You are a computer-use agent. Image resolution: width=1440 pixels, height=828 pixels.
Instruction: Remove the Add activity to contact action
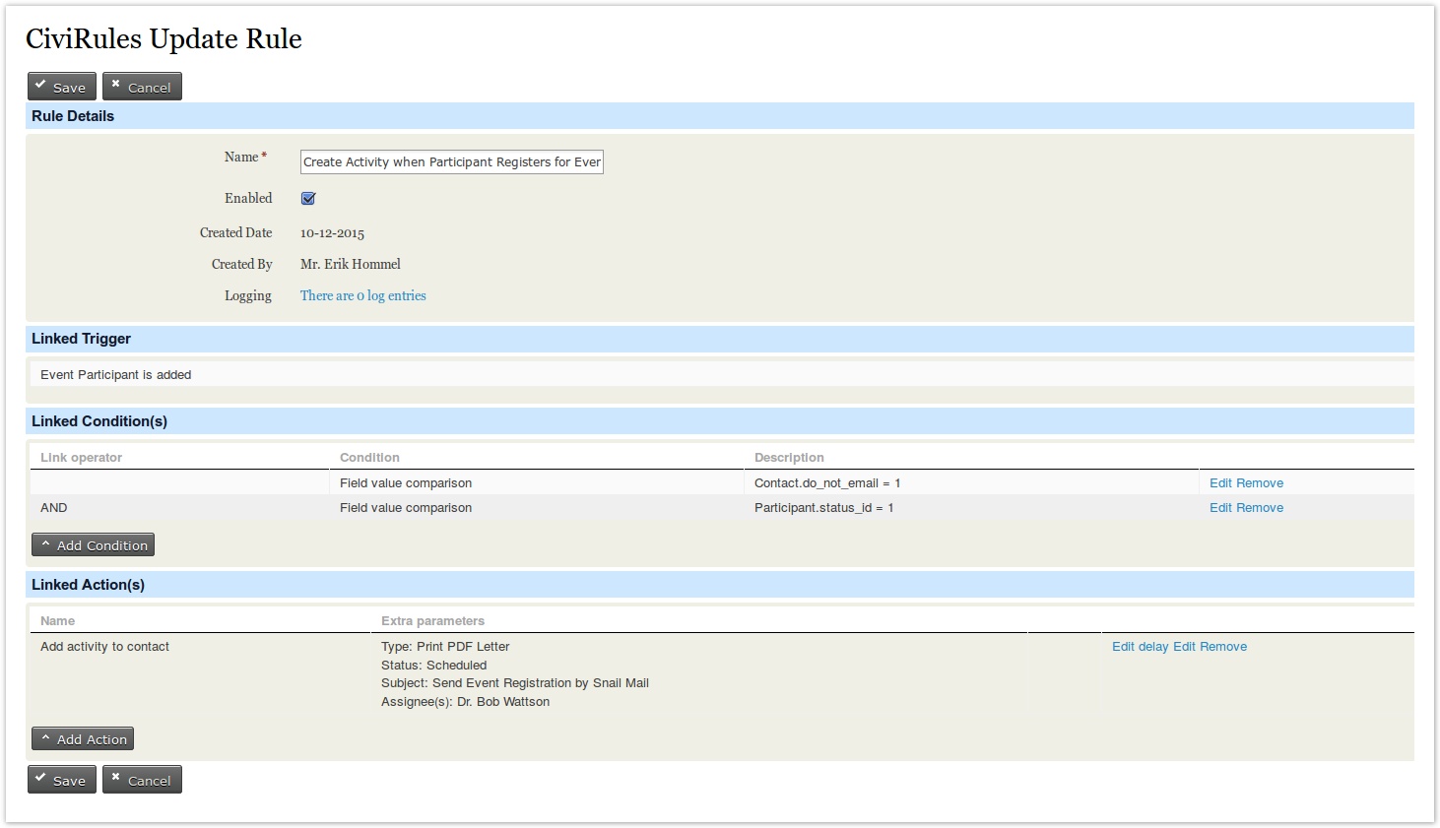1223,647
